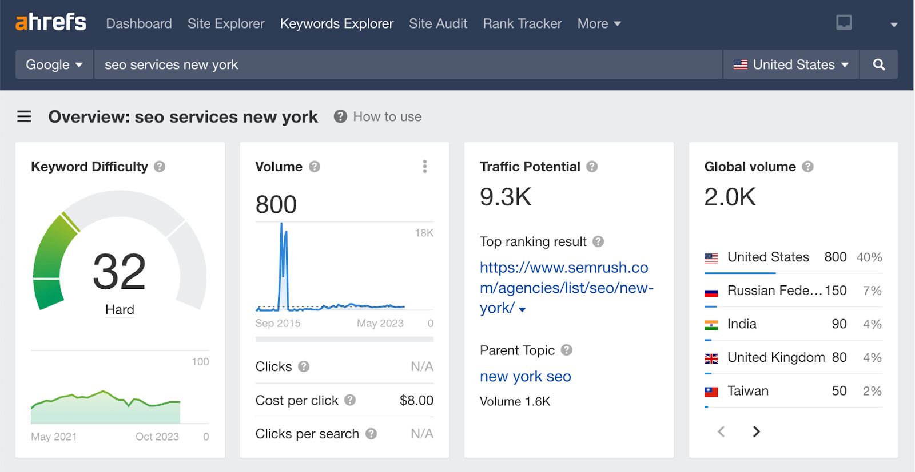This screenshot has width=915, height=472.
Task: Click inside the keyword search field
Action: pos(408,64)
